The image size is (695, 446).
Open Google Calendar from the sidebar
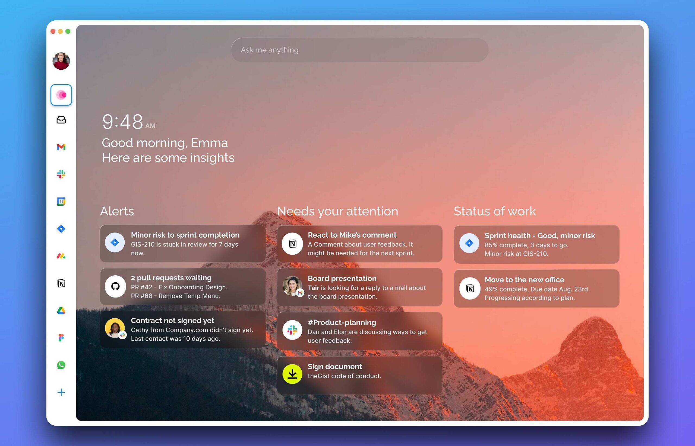tap(61, 201)
